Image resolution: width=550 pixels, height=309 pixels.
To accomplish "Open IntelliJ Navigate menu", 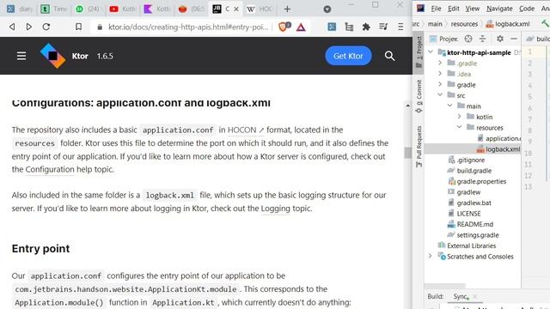I will tap(499, 9).
